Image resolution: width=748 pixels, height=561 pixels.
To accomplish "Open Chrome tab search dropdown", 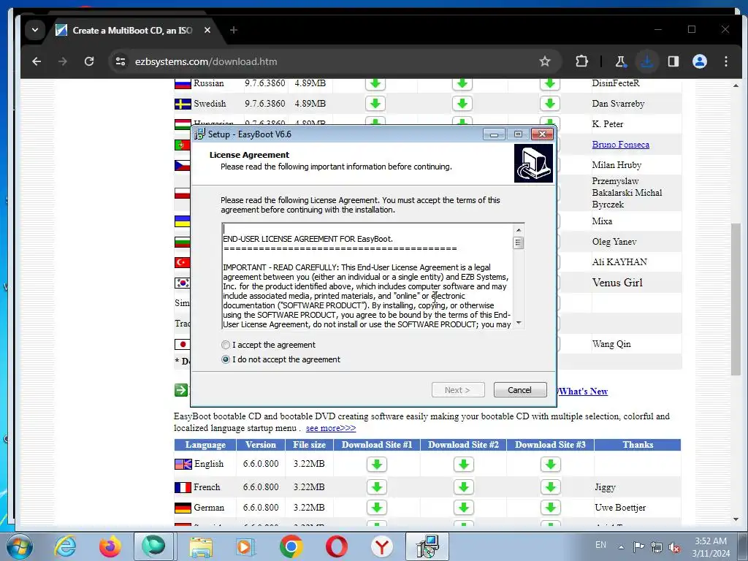I will pos(35,30).
